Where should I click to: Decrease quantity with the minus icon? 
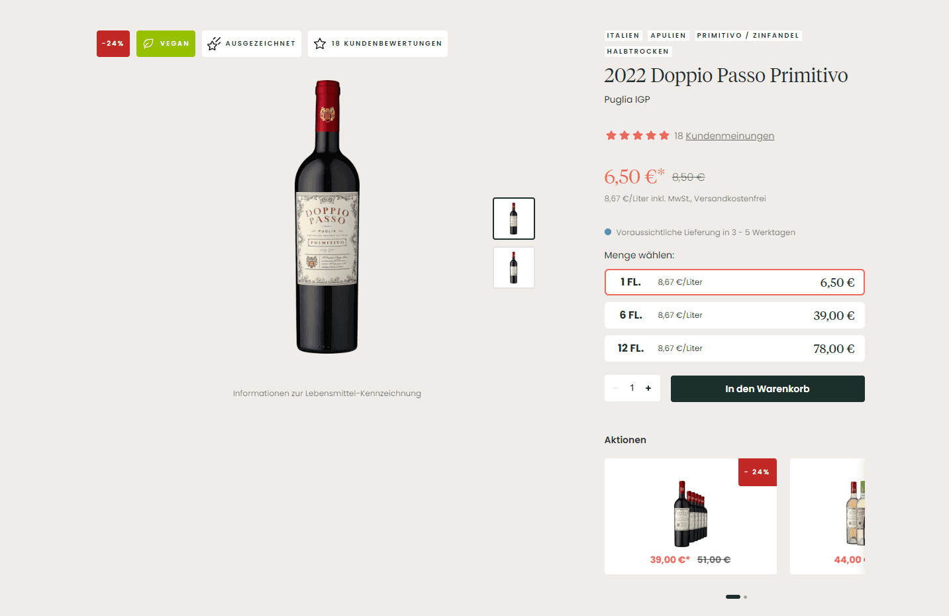[616, 388]
